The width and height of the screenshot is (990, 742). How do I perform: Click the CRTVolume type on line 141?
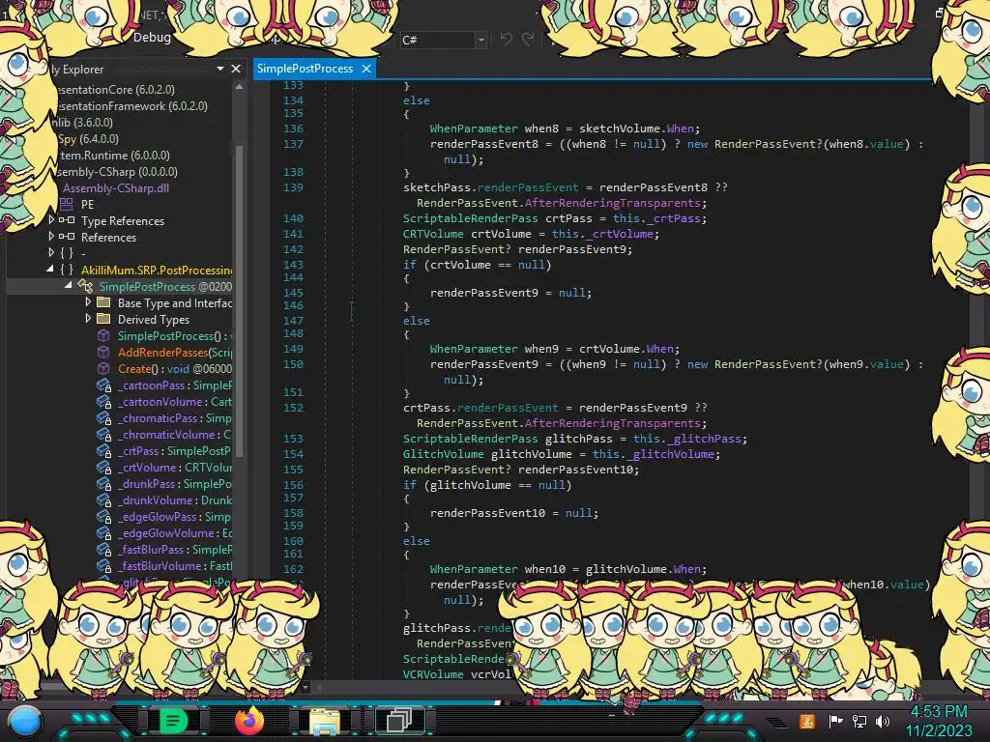(x=433, y=234)
